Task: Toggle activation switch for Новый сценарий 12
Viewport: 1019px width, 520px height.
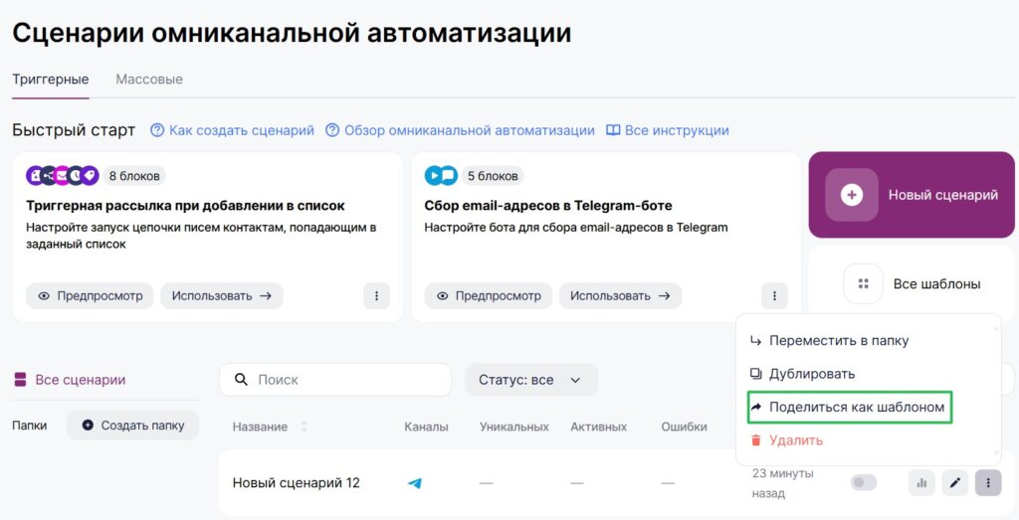Action: [864, 482]
